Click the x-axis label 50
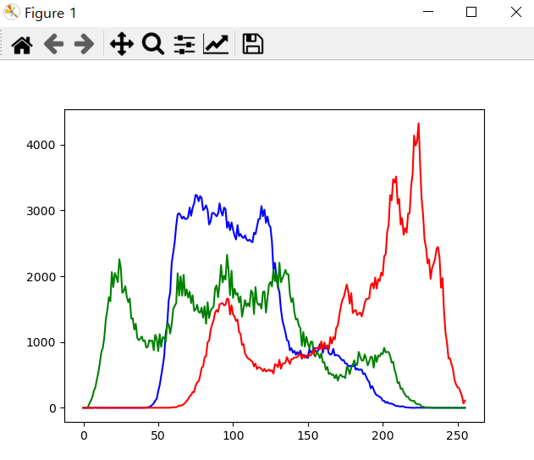534x460 pixels. (158, 435)
